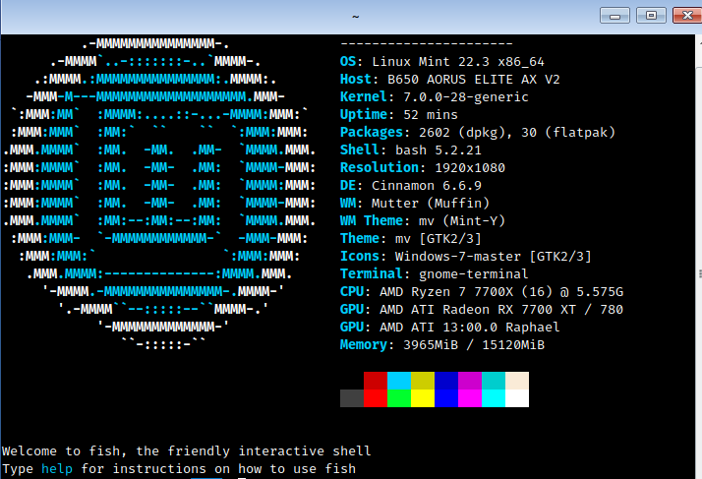Click the Theme value 'mv [GTK2/3]'
This screenshot has height=479, width=702.
pos(439,238)
